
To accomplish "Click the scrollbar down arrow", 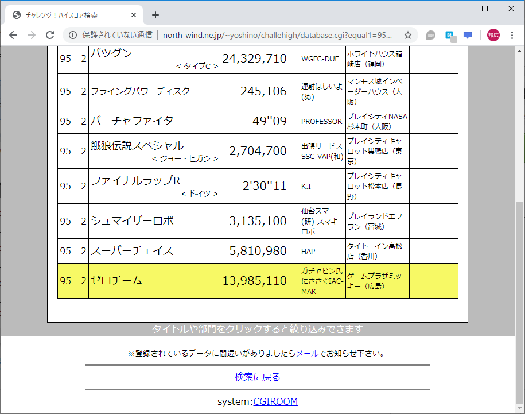I will (520, 409).
